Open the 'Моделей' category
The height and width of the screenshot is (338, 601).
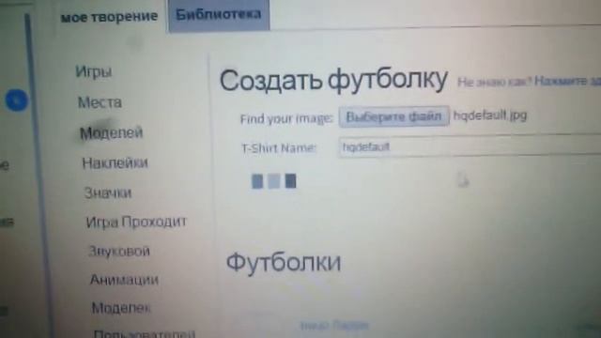pyautogui.click(x=111, y=133)
